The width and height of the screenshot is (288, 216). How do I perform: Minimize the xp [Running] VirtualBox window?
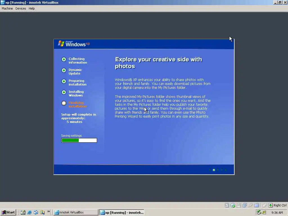pos(275,2)
